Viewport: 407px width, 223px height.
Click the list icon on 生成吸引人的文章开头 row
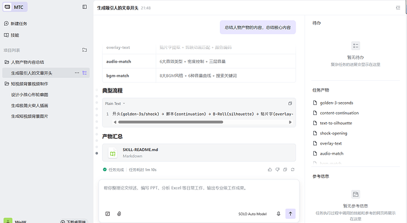pos(84,73)
